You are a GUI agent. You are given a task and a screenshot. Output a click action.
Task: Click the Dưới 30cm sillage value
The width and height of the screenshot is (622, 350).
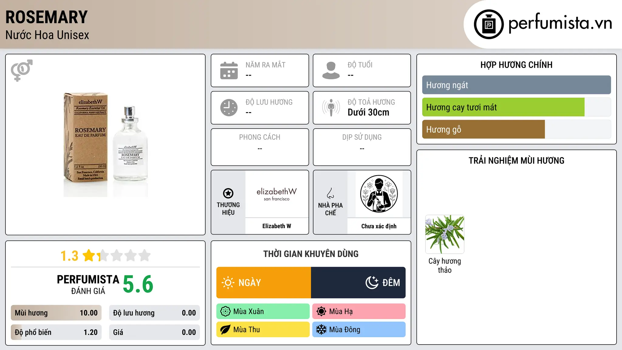(x=368, y=112)
